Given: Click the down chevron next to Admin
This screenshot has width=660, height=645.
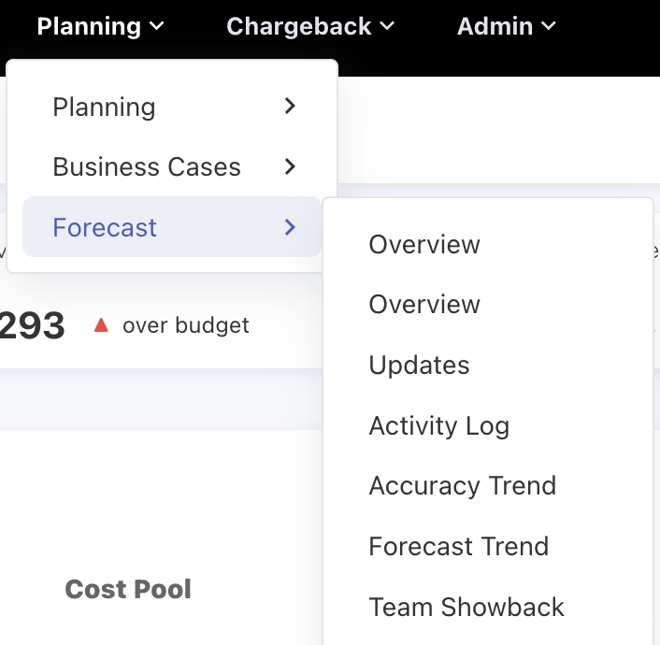Looking at the screenshot, I should [x=549, y=27].
